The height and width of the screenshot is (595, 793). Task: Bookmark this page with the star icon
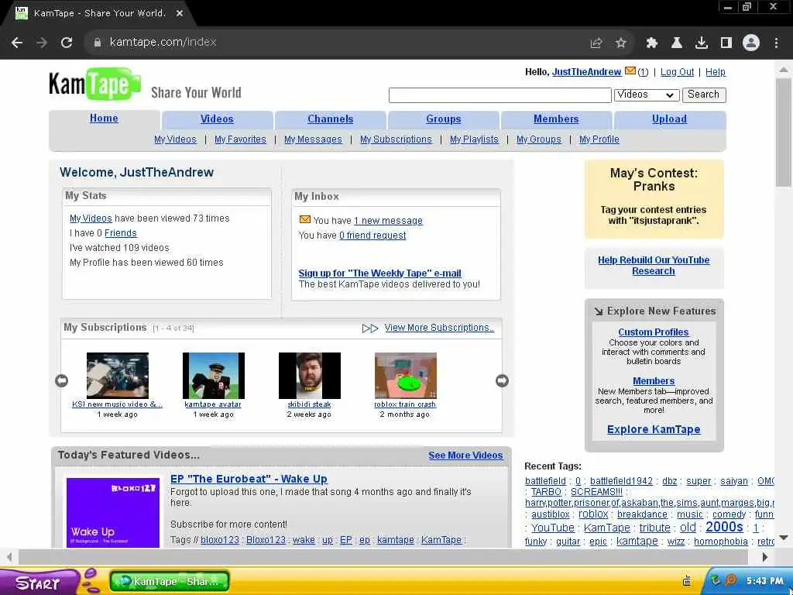[x=621, y=43]
